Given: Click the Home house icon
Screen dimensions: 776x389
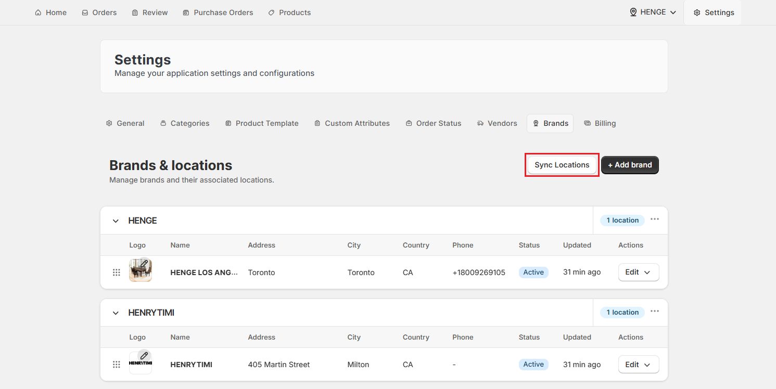Looking at the screenshot, I should pos(38,12).
